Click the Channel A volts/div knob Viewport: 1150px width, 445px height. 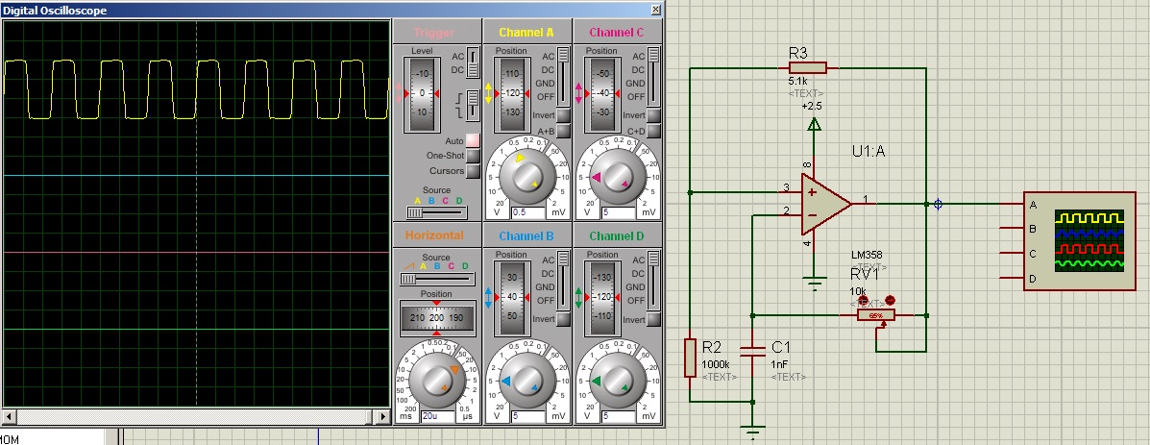[526, 177]
